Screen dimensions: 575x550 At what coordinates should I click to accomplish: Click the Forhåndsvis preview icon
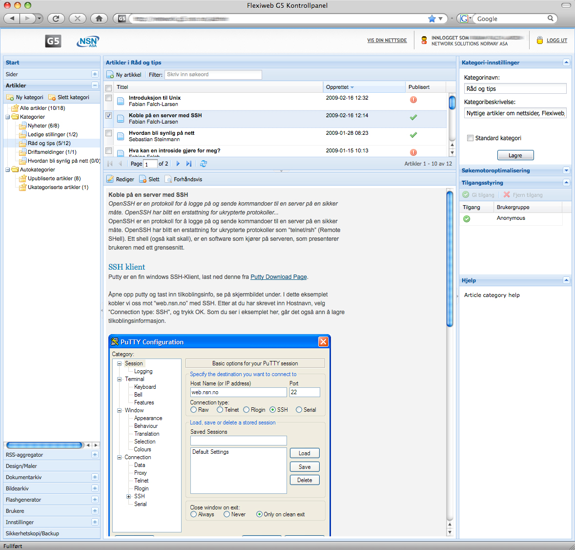168,179
